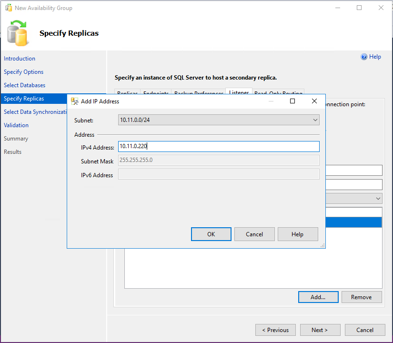Viewport: 393px width, 343px height.
Task: Open the Validation step
Action: (16, 125)
